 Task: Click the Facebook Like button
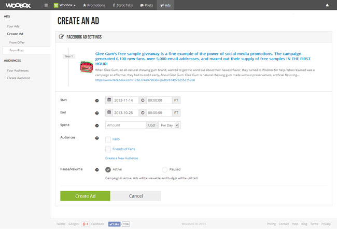(x=114, y=224)
